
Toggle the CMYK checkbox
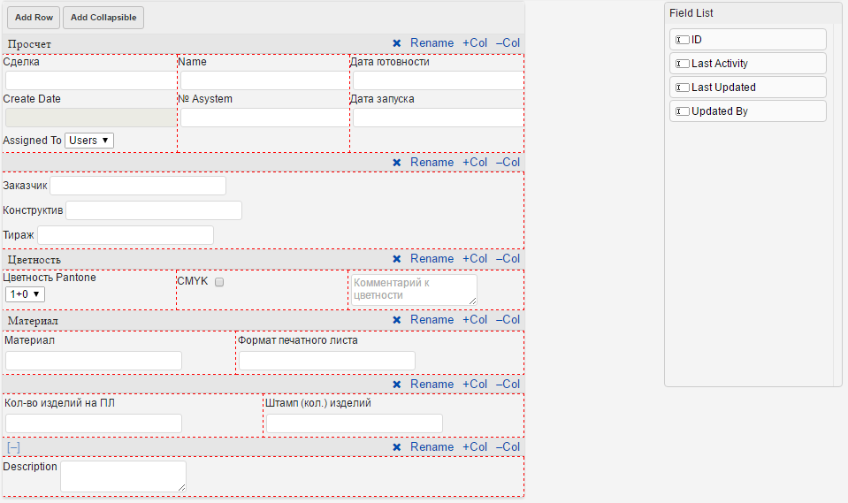(219, 282)
